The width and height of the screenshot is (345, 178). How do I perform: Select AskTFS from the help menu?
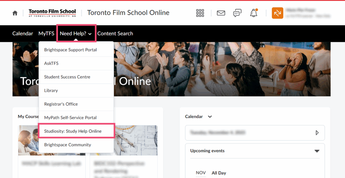[51, 63]
